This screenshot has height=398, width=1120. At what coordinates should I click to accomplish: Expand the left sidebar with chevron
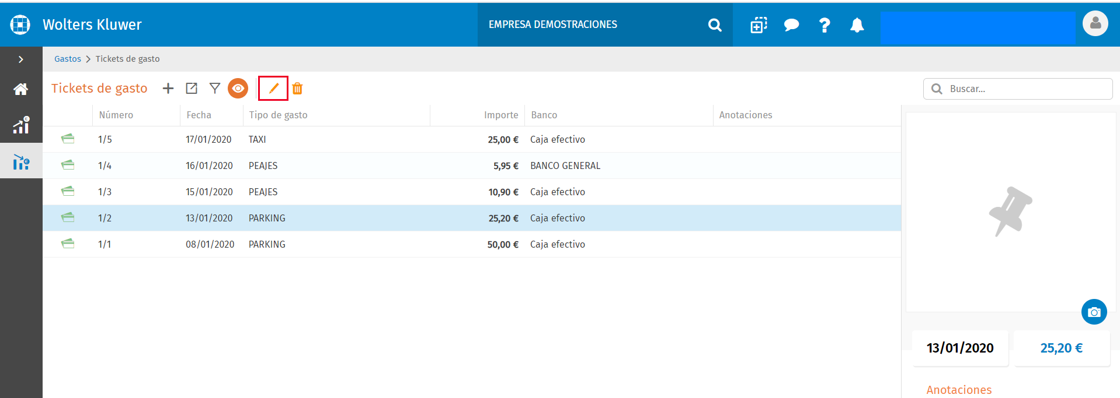coord(21,59)
